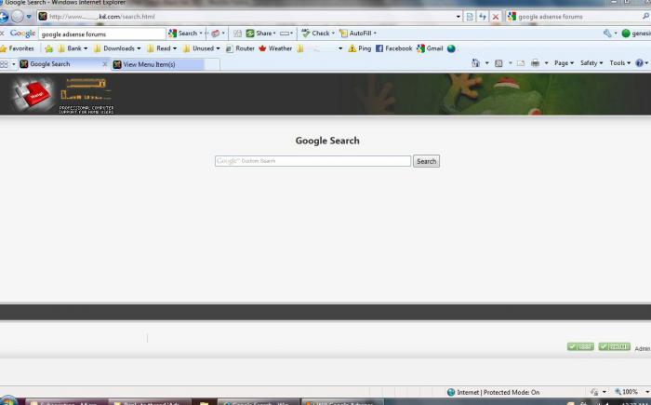Click the page Search button
This screenshot has width=651, height=405.
[426, 161]
